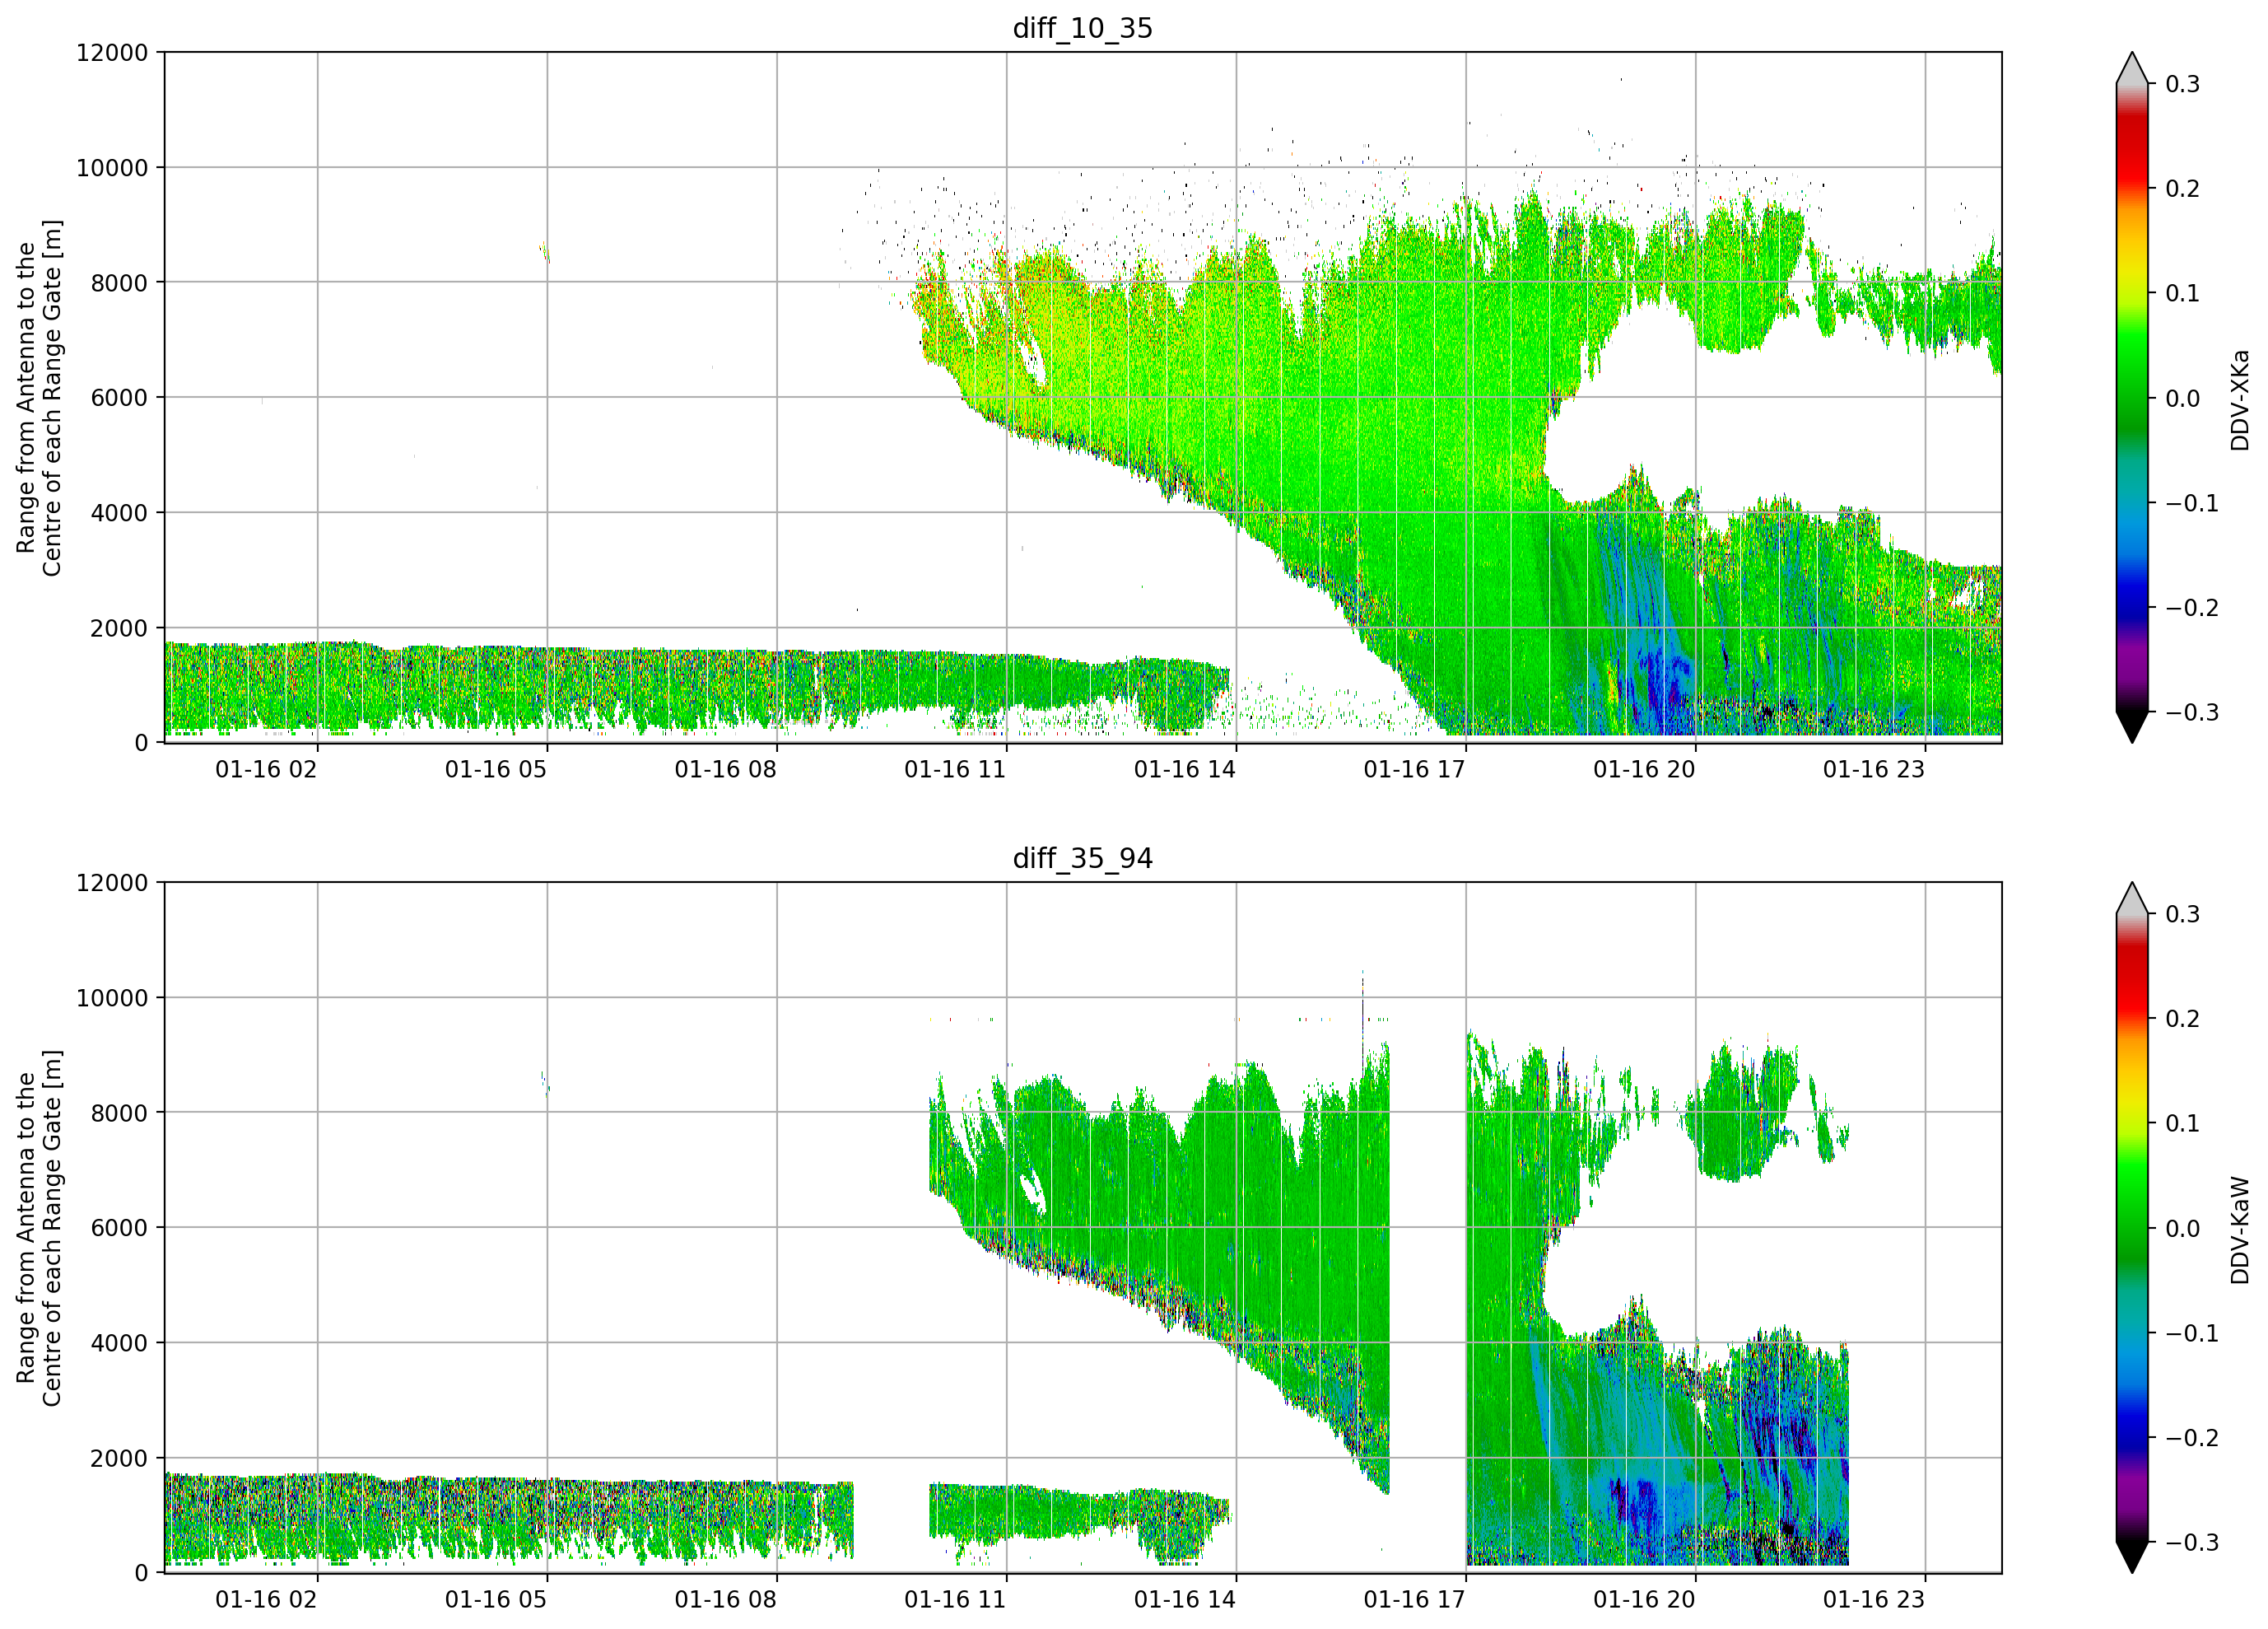Click the '01-16 17' x-tick under diff_10_35

tap(1415, 769)
